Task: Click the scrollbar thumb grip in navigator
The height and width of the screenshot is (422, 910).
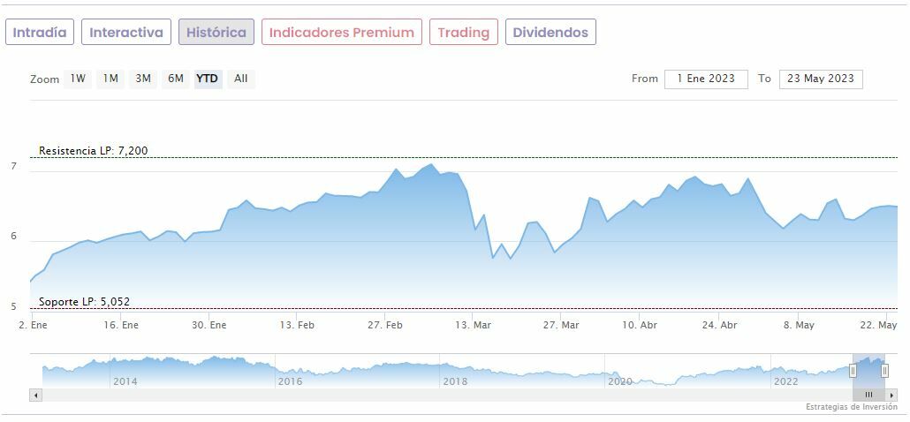Action: coord(868,395)
